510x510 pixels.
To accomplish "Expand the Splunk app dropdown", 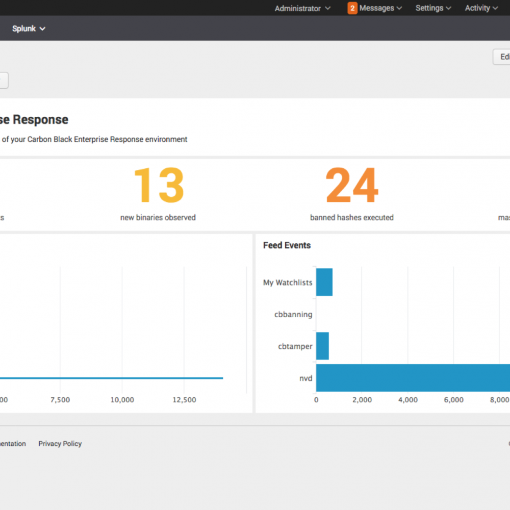I will (29, 29).
